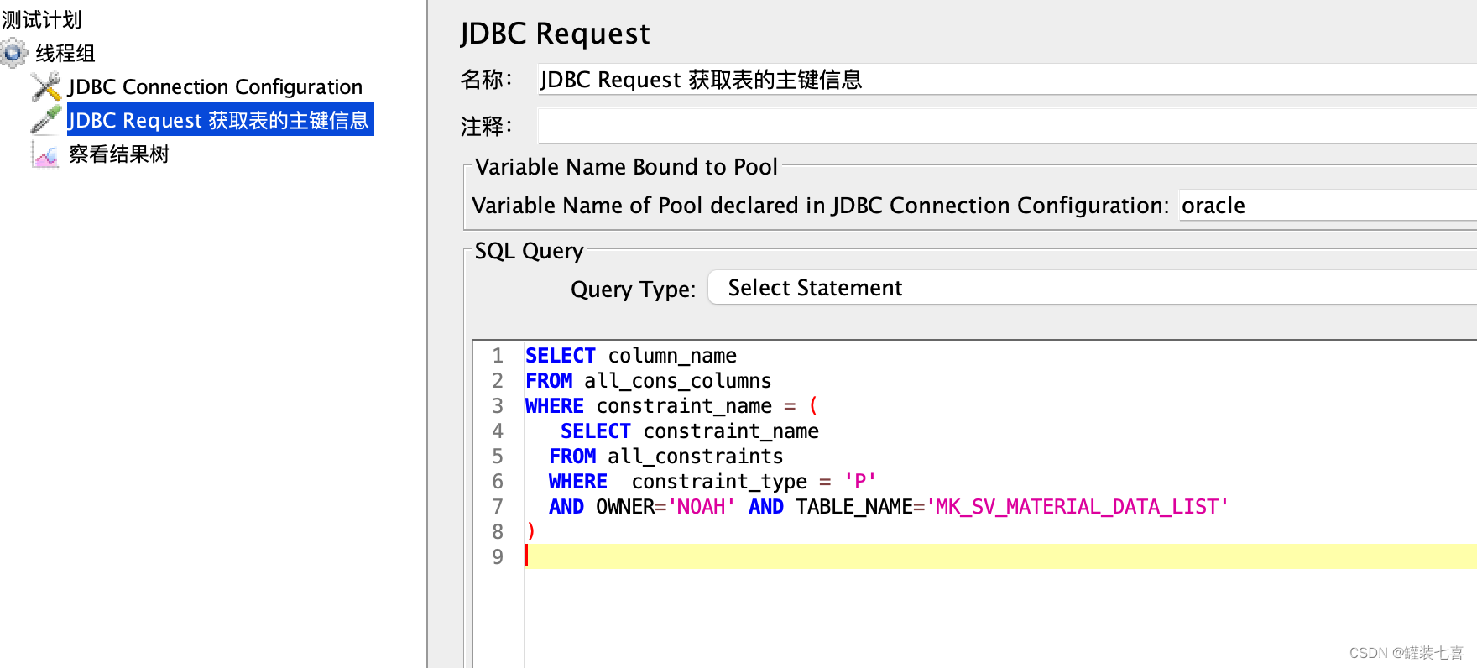Click SQL line 5 'FROM all_constraints'
This screenshot has width=1477, height=668.
665,457
